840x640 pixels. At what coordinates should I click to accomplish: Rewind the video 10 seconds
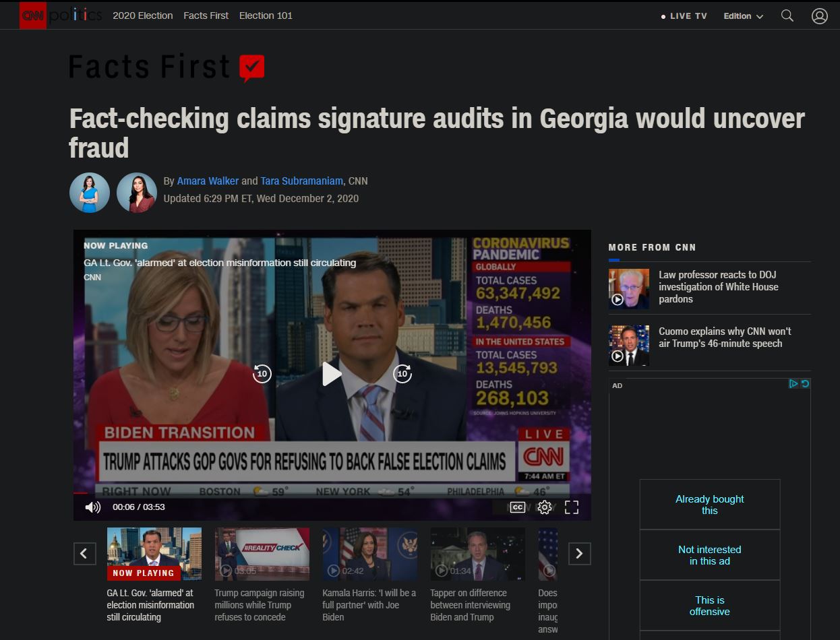(x=262, y=373)
